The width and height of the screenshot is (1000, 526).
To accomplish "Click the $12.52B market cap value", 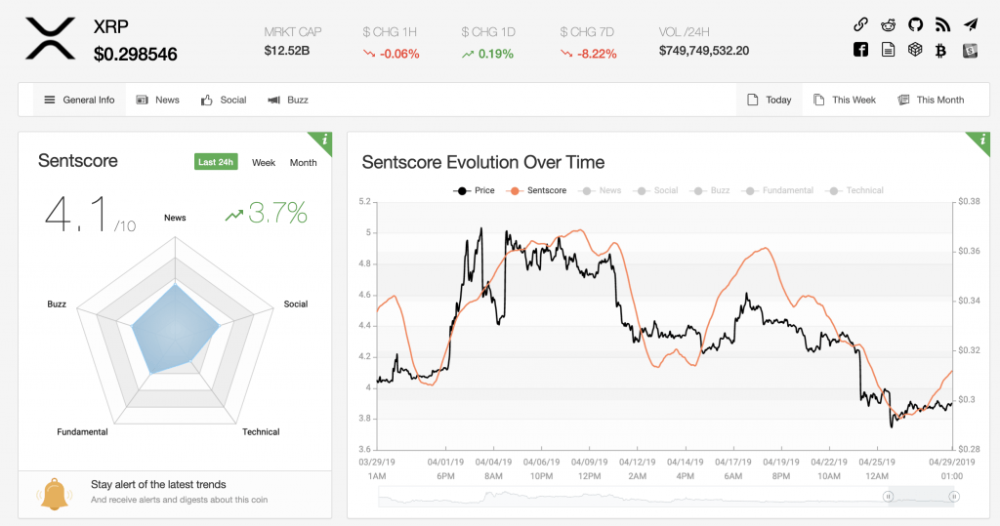I will [x=287, y=51].
